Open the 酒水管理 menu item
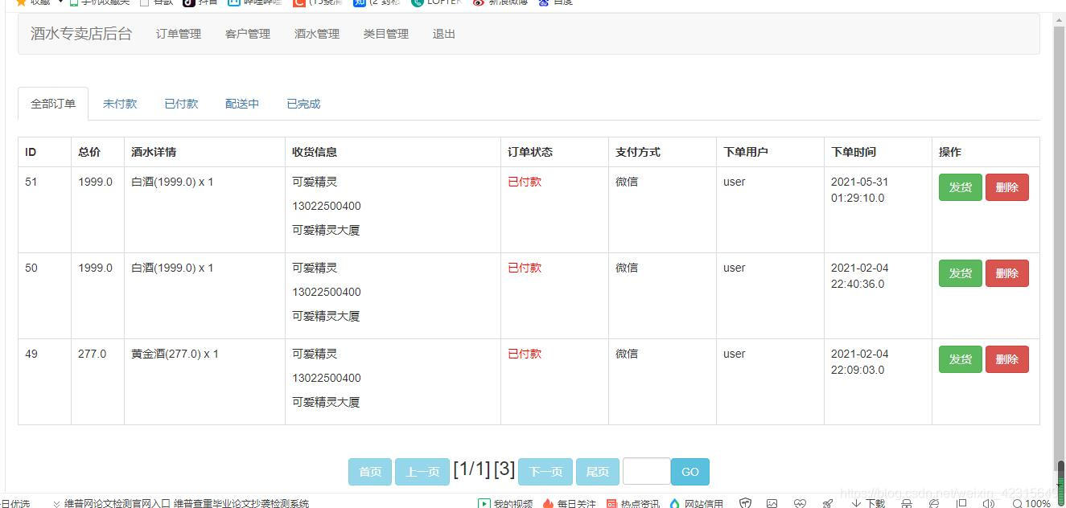Viewport: 1066px width, 508px height. pyautogui.click(x=316, y=34)
